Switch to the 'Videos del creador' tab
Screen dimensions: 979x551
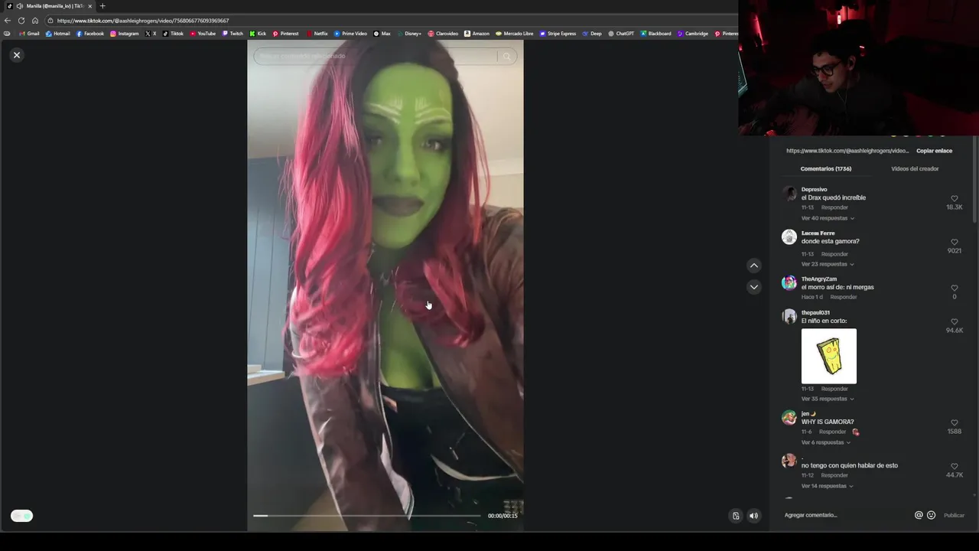(x=915, y=168)
